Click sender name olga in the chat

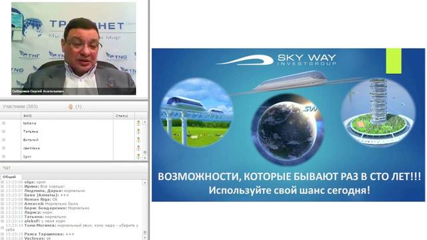coord(29,182)
